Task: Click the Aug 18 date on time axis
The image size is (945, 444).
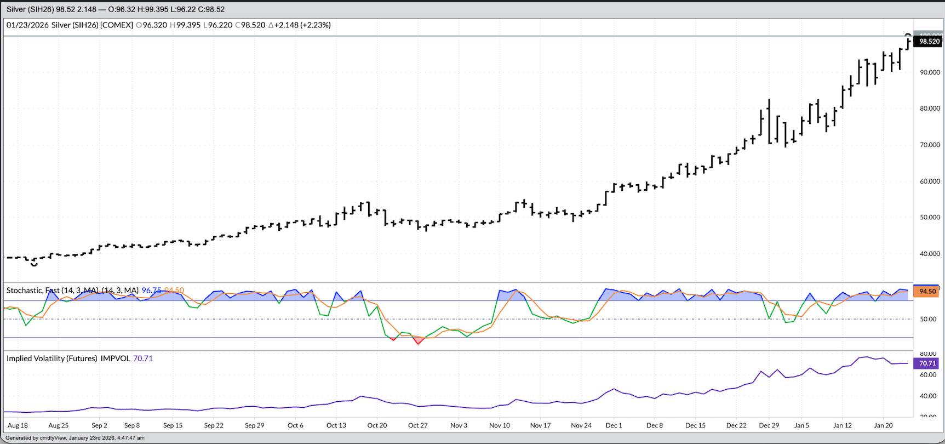Action: (18, 425)
